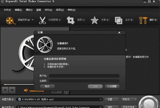Select the Crop tool icon

70,20
